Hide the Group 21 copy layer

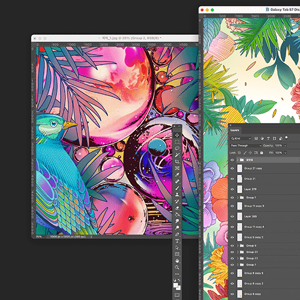(x=232, y=169)
